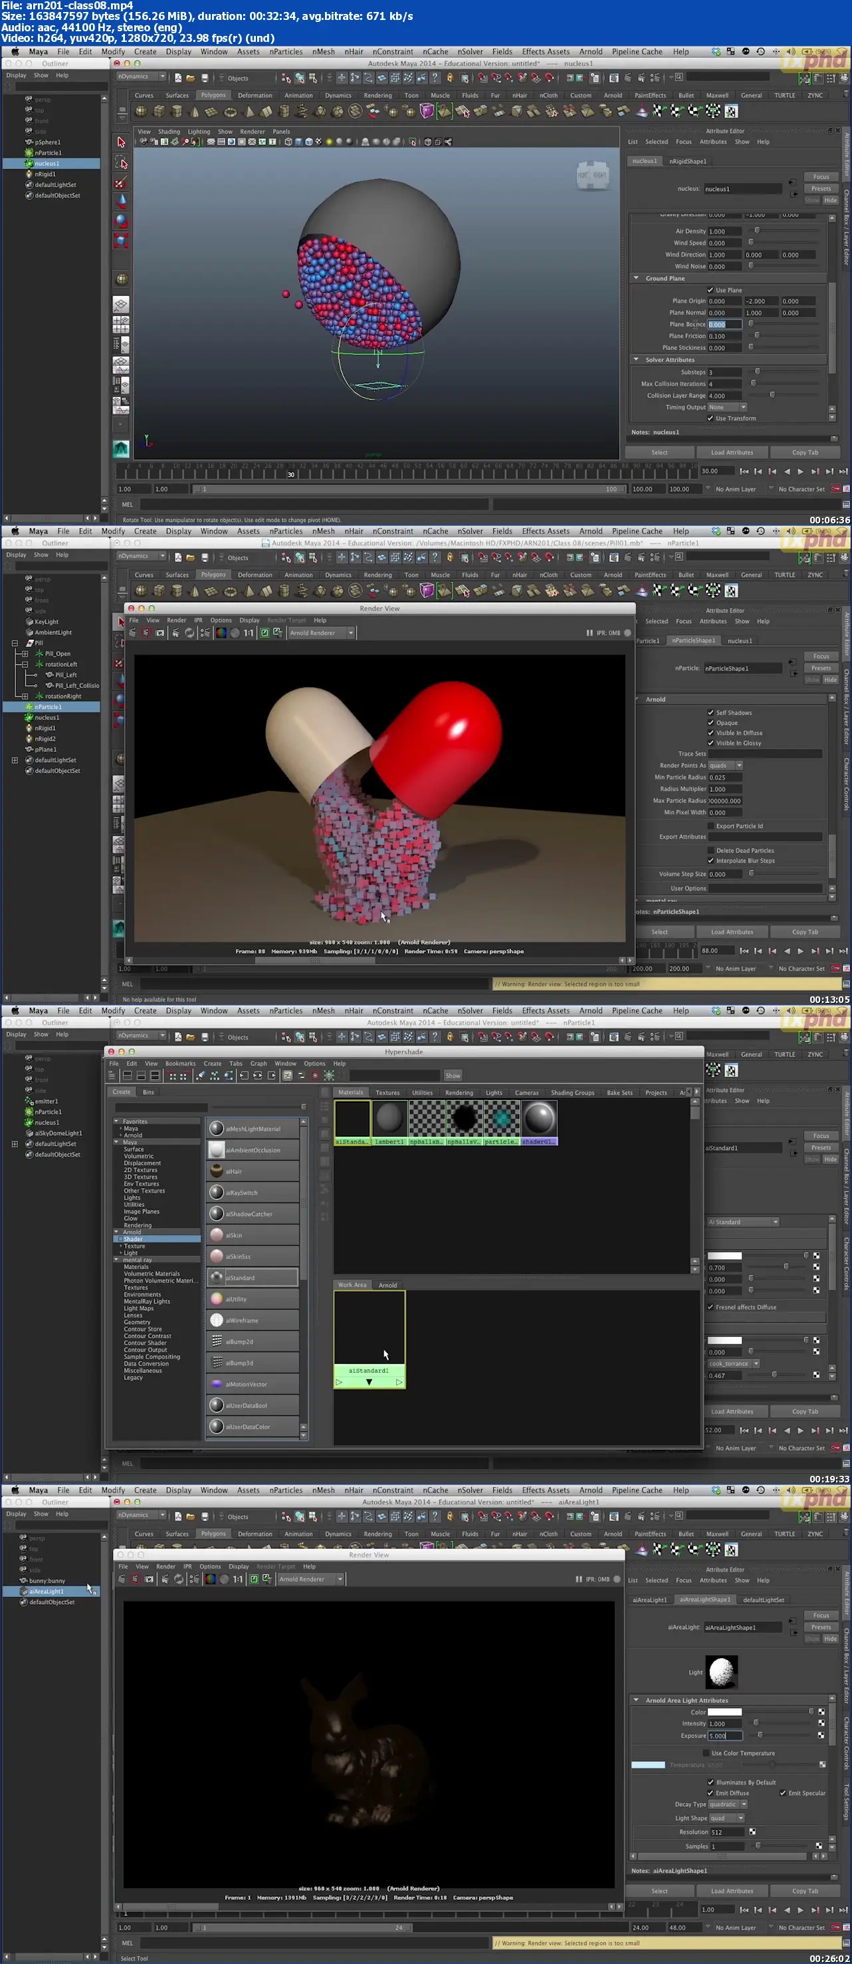
Task: Expand the Pill group in Outliner
Action: 15,644
